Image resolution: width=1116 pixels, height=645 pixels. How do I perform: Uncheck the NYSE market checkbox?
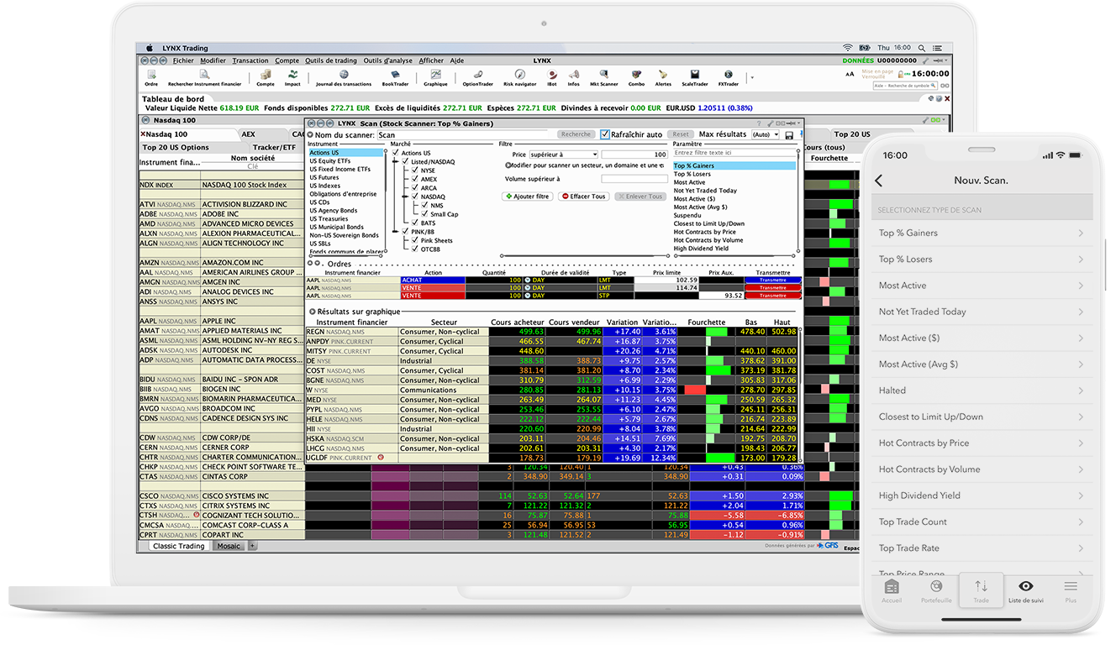(414, 170)
